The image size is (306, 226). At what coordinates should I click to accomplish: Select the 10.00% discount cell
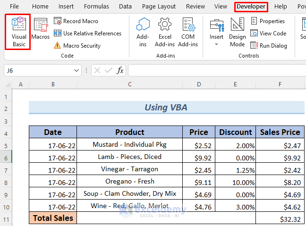tap(235, 181)
